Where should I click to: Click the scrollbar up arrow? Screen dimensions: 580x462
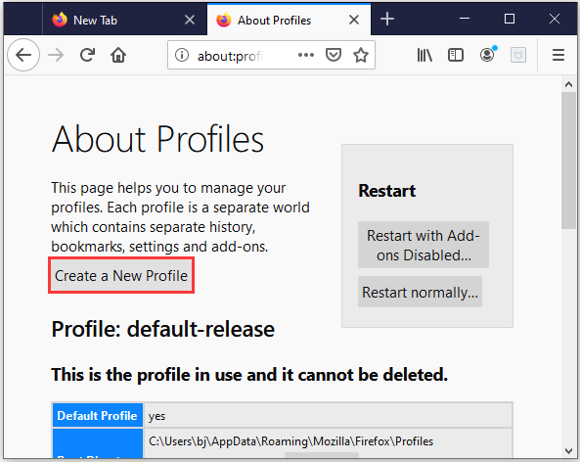[x=568, y=84]
